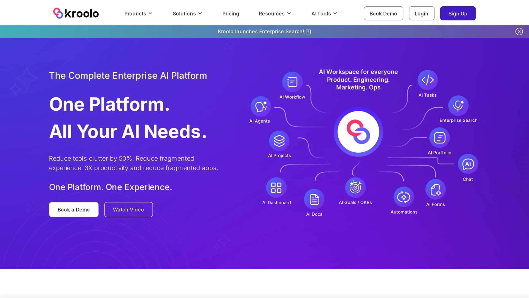Image resolution: width=529 pixels, height=298 pixels.
Task: Click the Chat AI bubble icon
Action: (468, 164)
